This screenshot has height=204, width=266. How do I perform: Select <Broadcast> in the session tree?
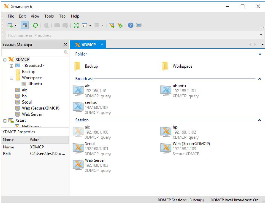pyautogui.click(x=33, y=66)
